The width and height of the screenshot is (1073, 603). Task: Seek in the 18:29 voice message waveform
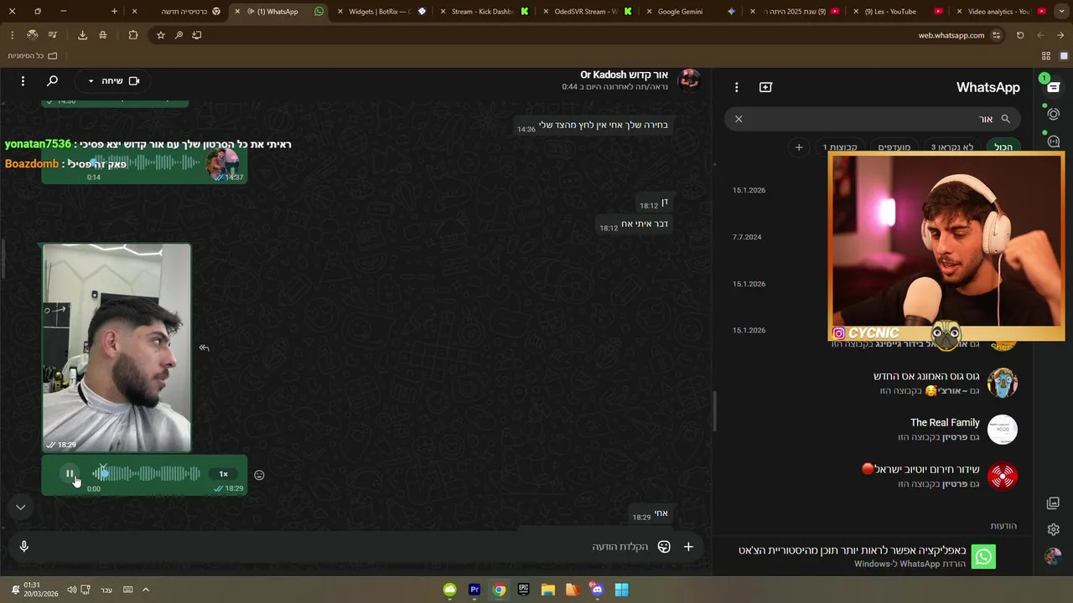point(146,474)
